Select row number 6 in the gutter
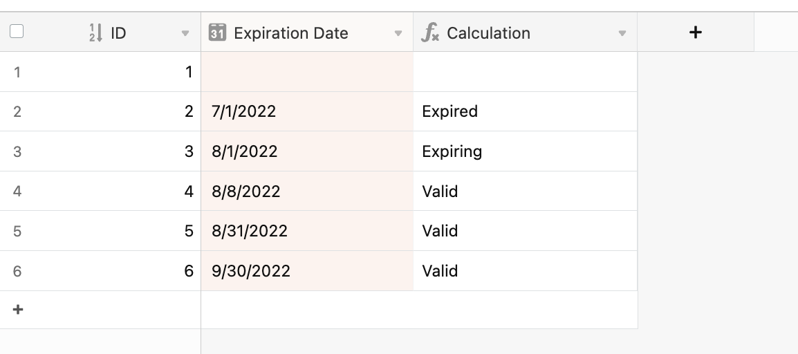Screen dimensions: 798x354 17,271
